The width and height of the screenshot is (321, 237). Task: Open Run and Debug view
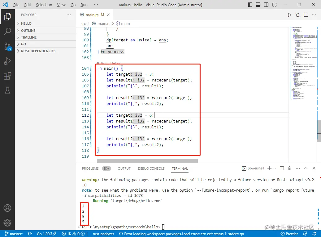tap(7, 61)
